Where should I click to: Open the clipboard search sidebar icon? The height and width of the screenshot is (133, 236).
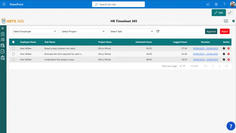[3, 58]
